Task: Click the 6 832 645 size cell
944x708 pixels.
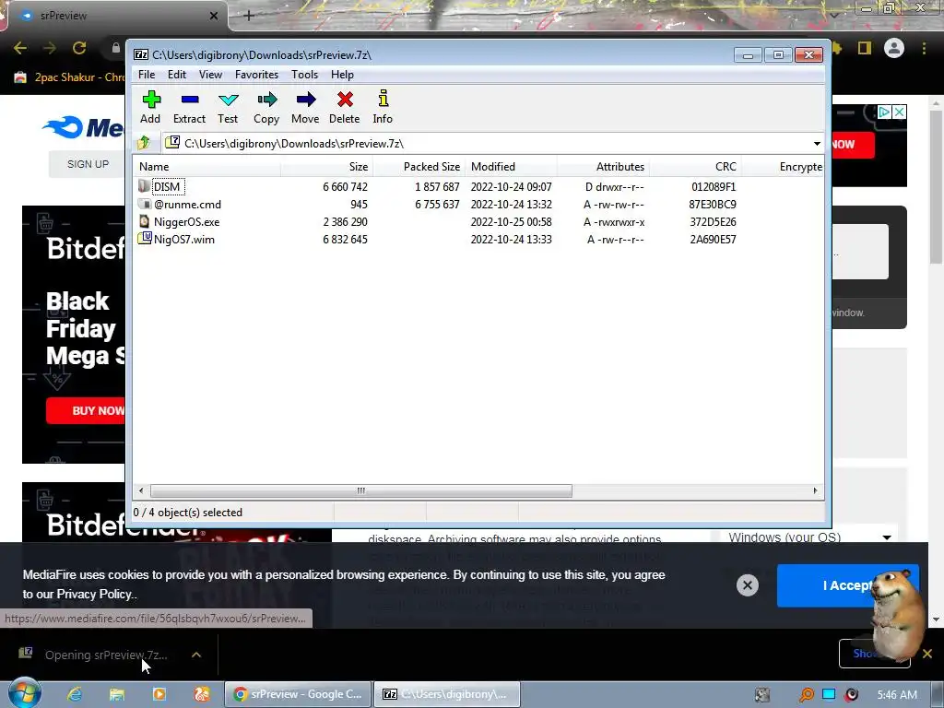Action: click(x=345, y=239)
